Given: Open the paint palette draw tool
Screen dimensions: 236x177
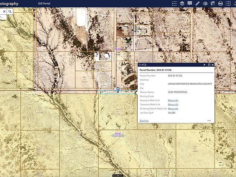Looking at the screenshot, I should (x=205, y=3).
